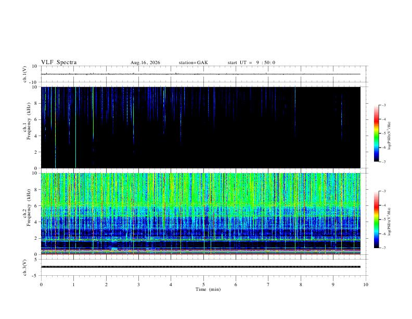Click the red line at bottom of ch.2 spectrogram
412x319 pixels.
pos(200,254)
